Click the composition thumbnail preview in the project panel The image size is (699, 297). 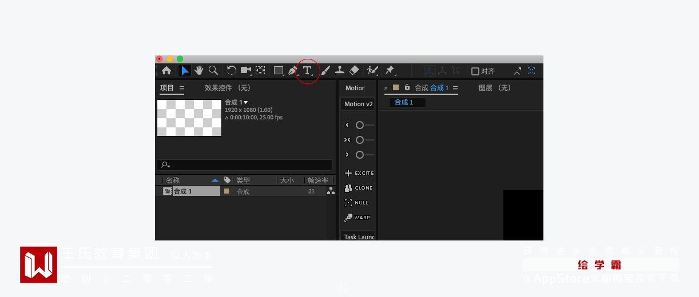189,118
